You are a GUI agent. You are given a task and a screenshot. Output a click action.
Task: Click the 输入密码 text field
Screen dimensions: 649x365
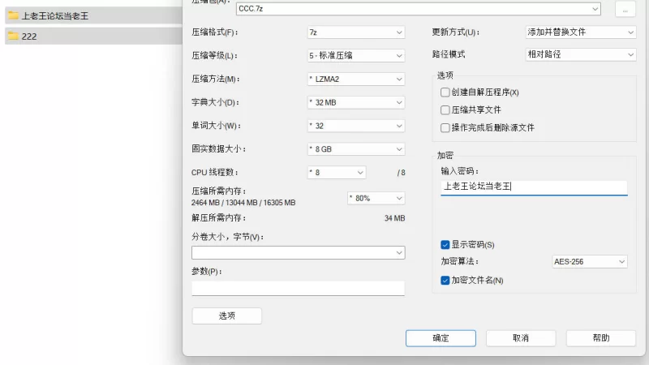[534, 187]
